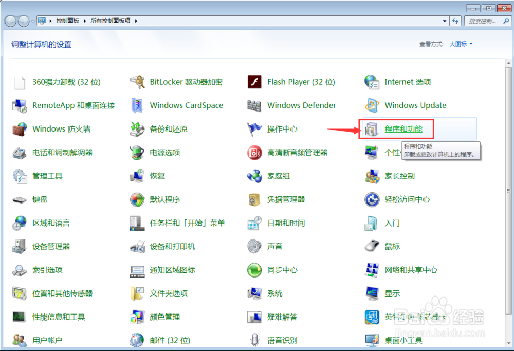Open the 管理工具 gear icon

coord(20,176)
